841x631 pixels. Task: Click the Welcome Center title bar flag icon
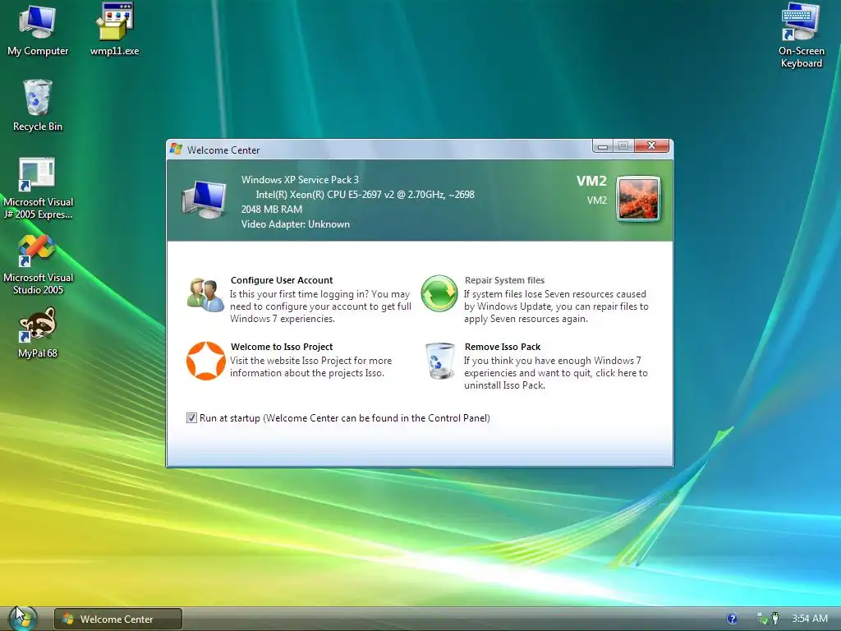[176, 149]
